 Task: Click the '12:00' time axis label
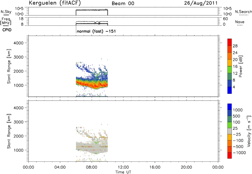pyautogui.click(x=123, y=167)
